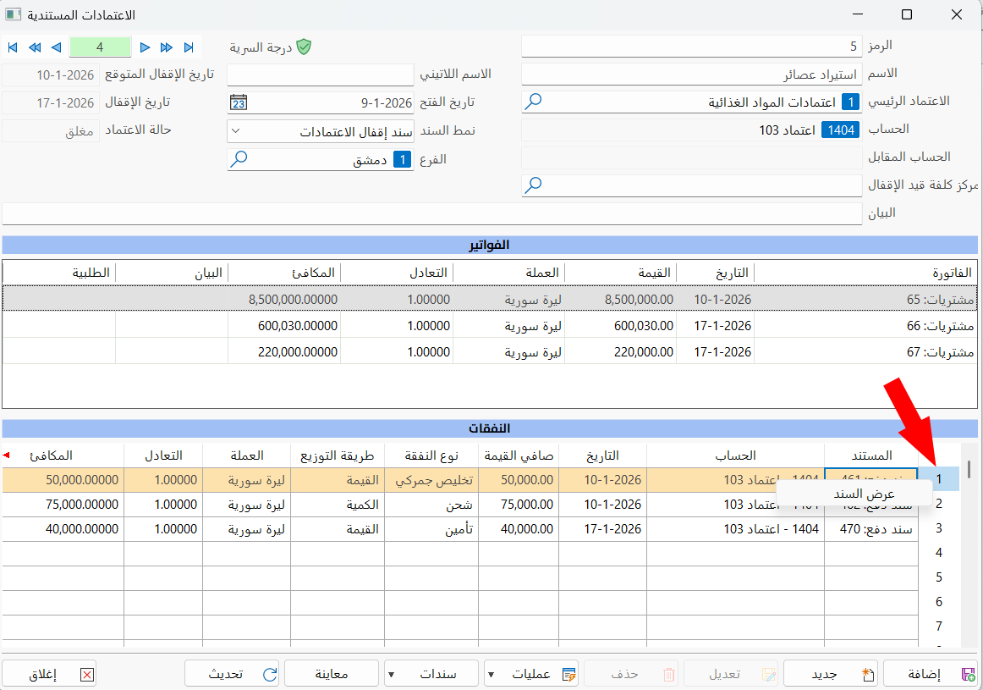Viewport: 983px width, 690px height.
Task: Click the تخليص جمركي expense type cell
Action: pos(431,480)
